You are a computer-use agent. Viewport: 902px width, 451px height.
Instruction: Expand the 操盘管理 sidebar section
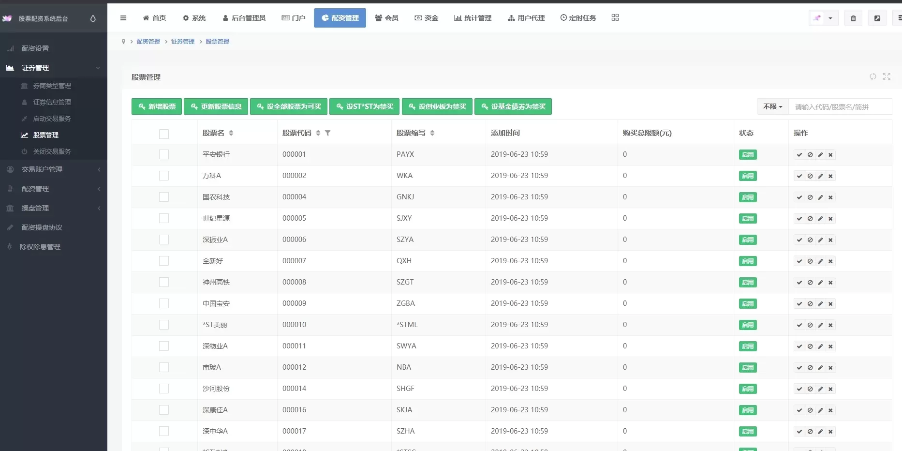coord(54,208)
